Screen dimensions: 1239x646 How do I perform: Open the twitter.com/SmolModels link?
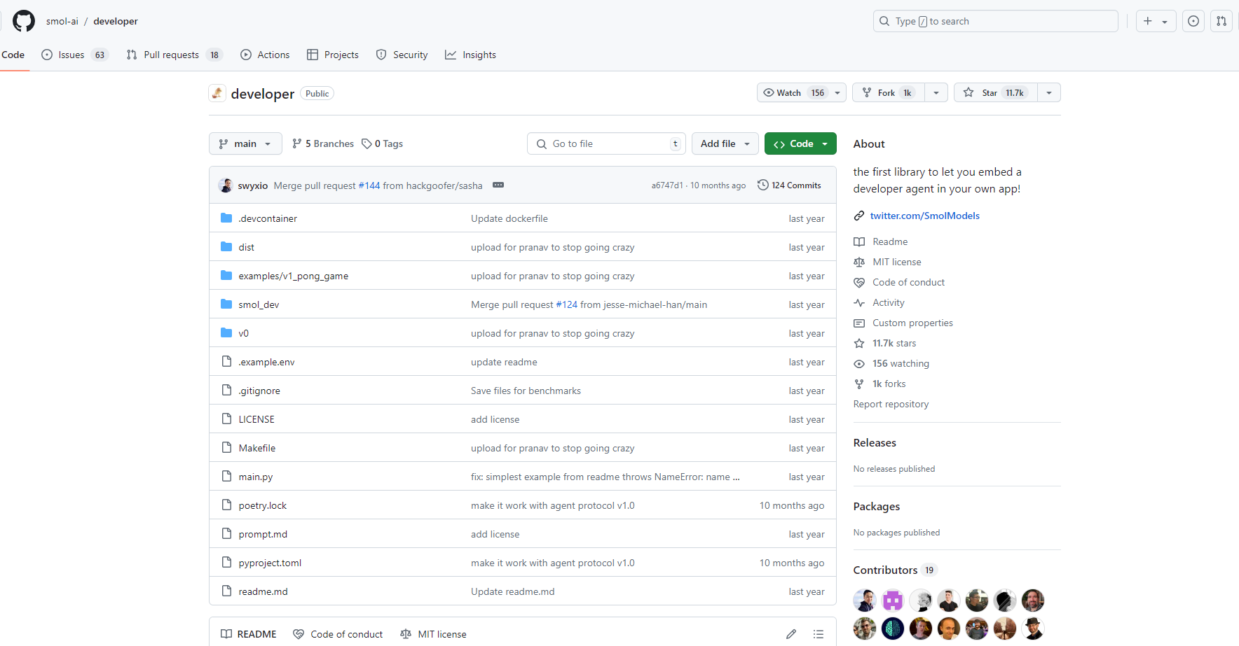click(924, 216)
